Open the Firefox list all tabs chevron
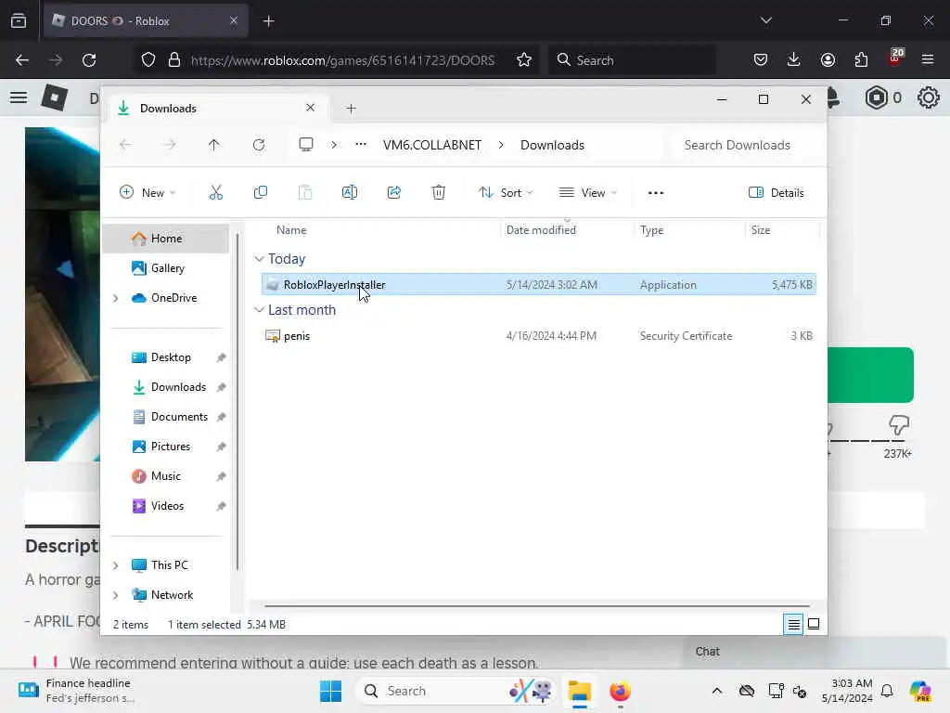The width and height of the screenshot is (950, 713). click(x=765, y=20)
